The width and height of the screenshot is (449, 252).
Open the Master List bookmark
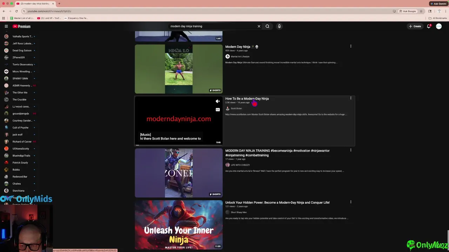(22, 18)
